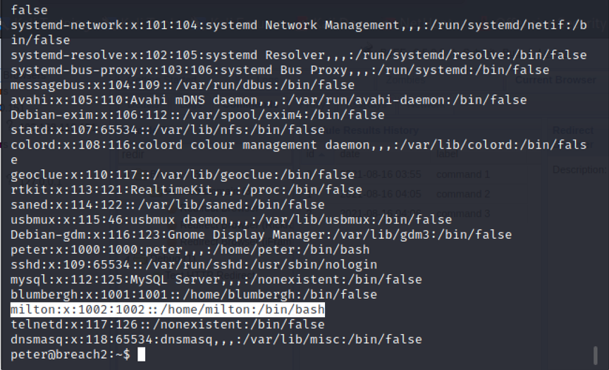Select the statd /var/lib/nfs line
The image size is (609, 370).
167,130
